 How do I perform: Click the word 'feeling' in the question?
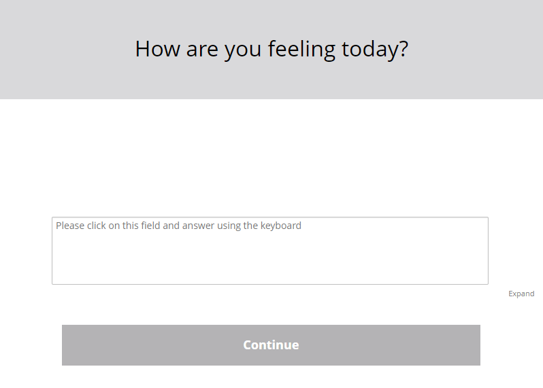point(301,50)
